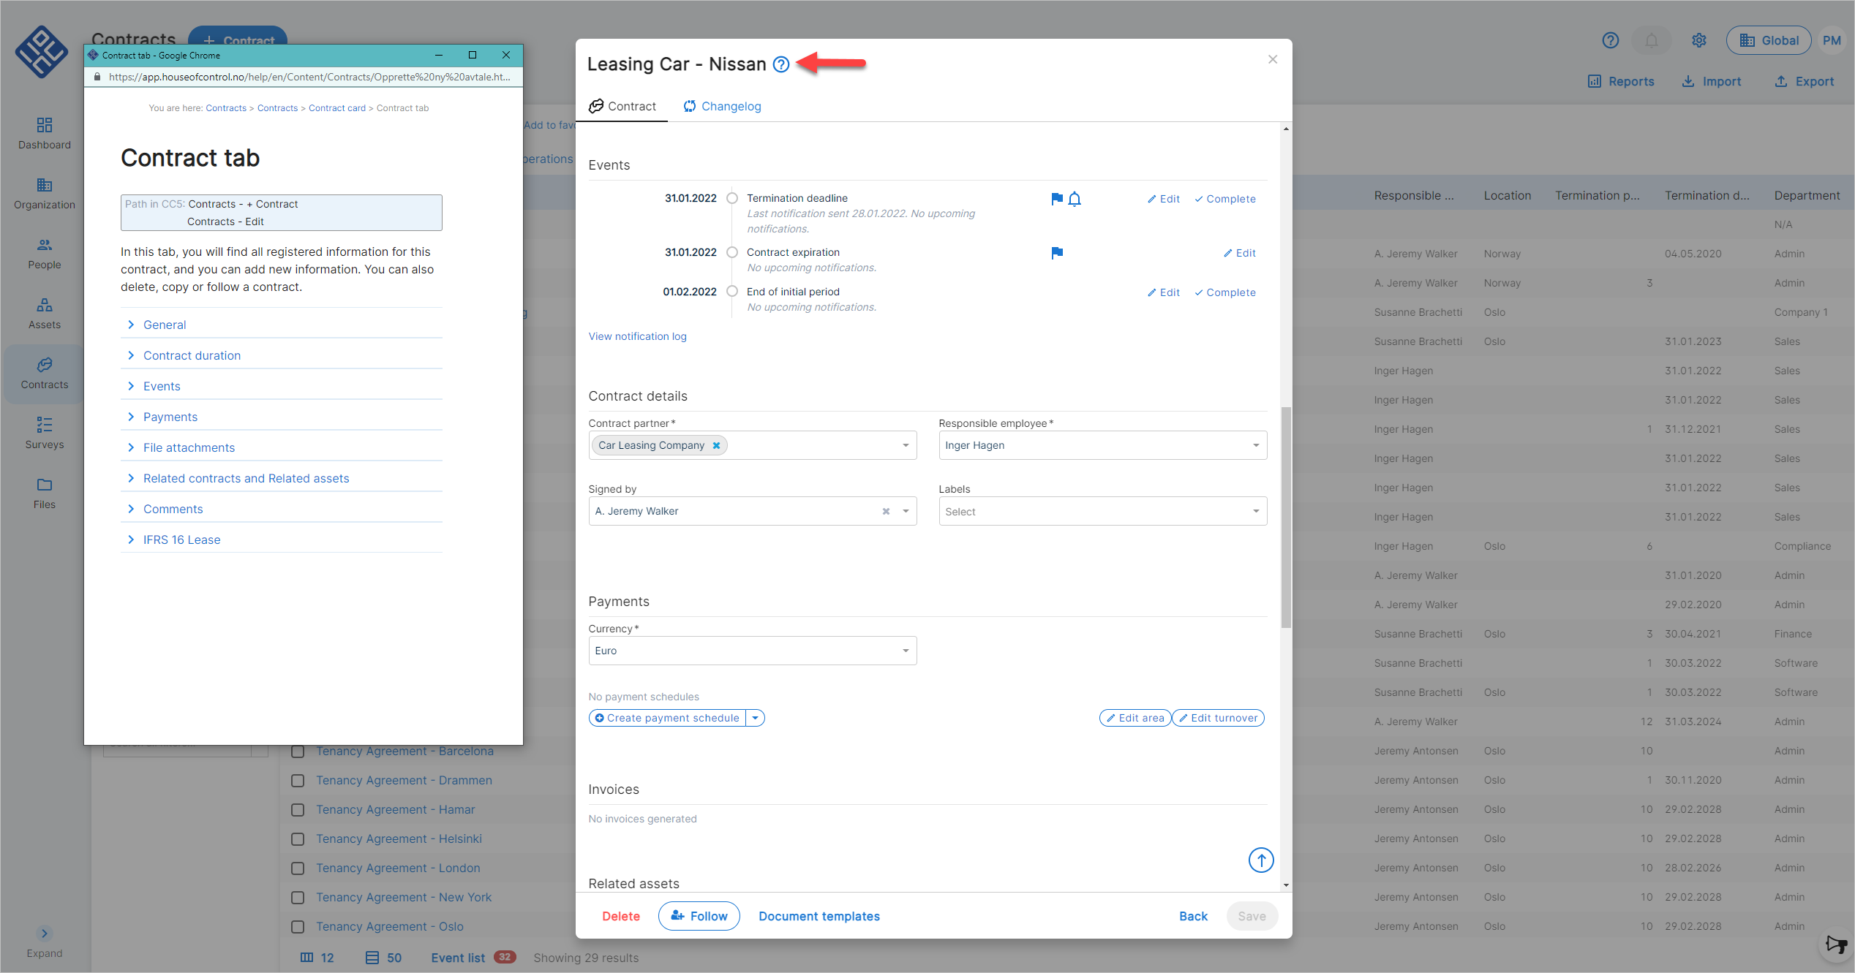This screenshot has height=973, width=1855.
Task: Open Assets from the sidebar
Action: (x=45, y=313)
